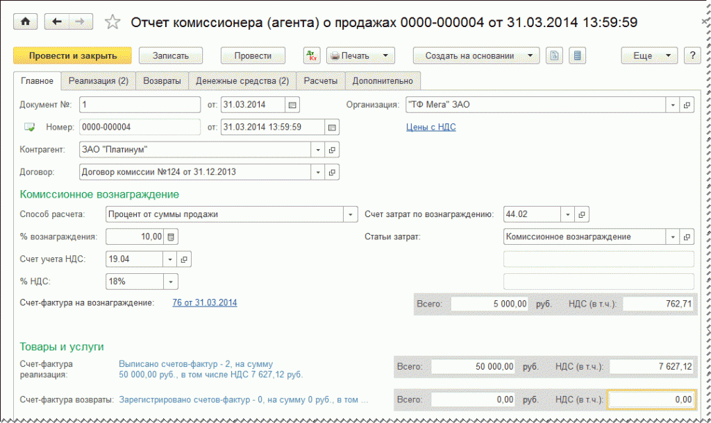Switch to Расчеты tab
The width and height of the screenshot is (711, 423).
[321, 80]
